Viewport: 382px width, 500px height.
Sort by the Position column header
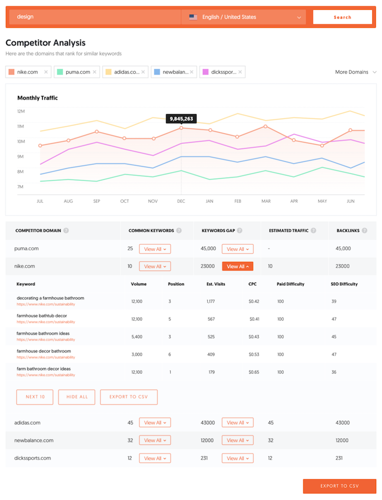176,284
